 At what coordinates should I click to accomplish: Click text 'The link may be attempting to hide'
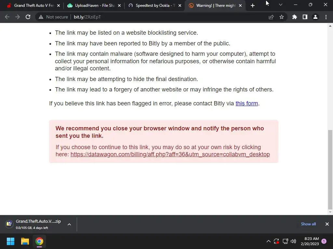(x=127, y=79)
